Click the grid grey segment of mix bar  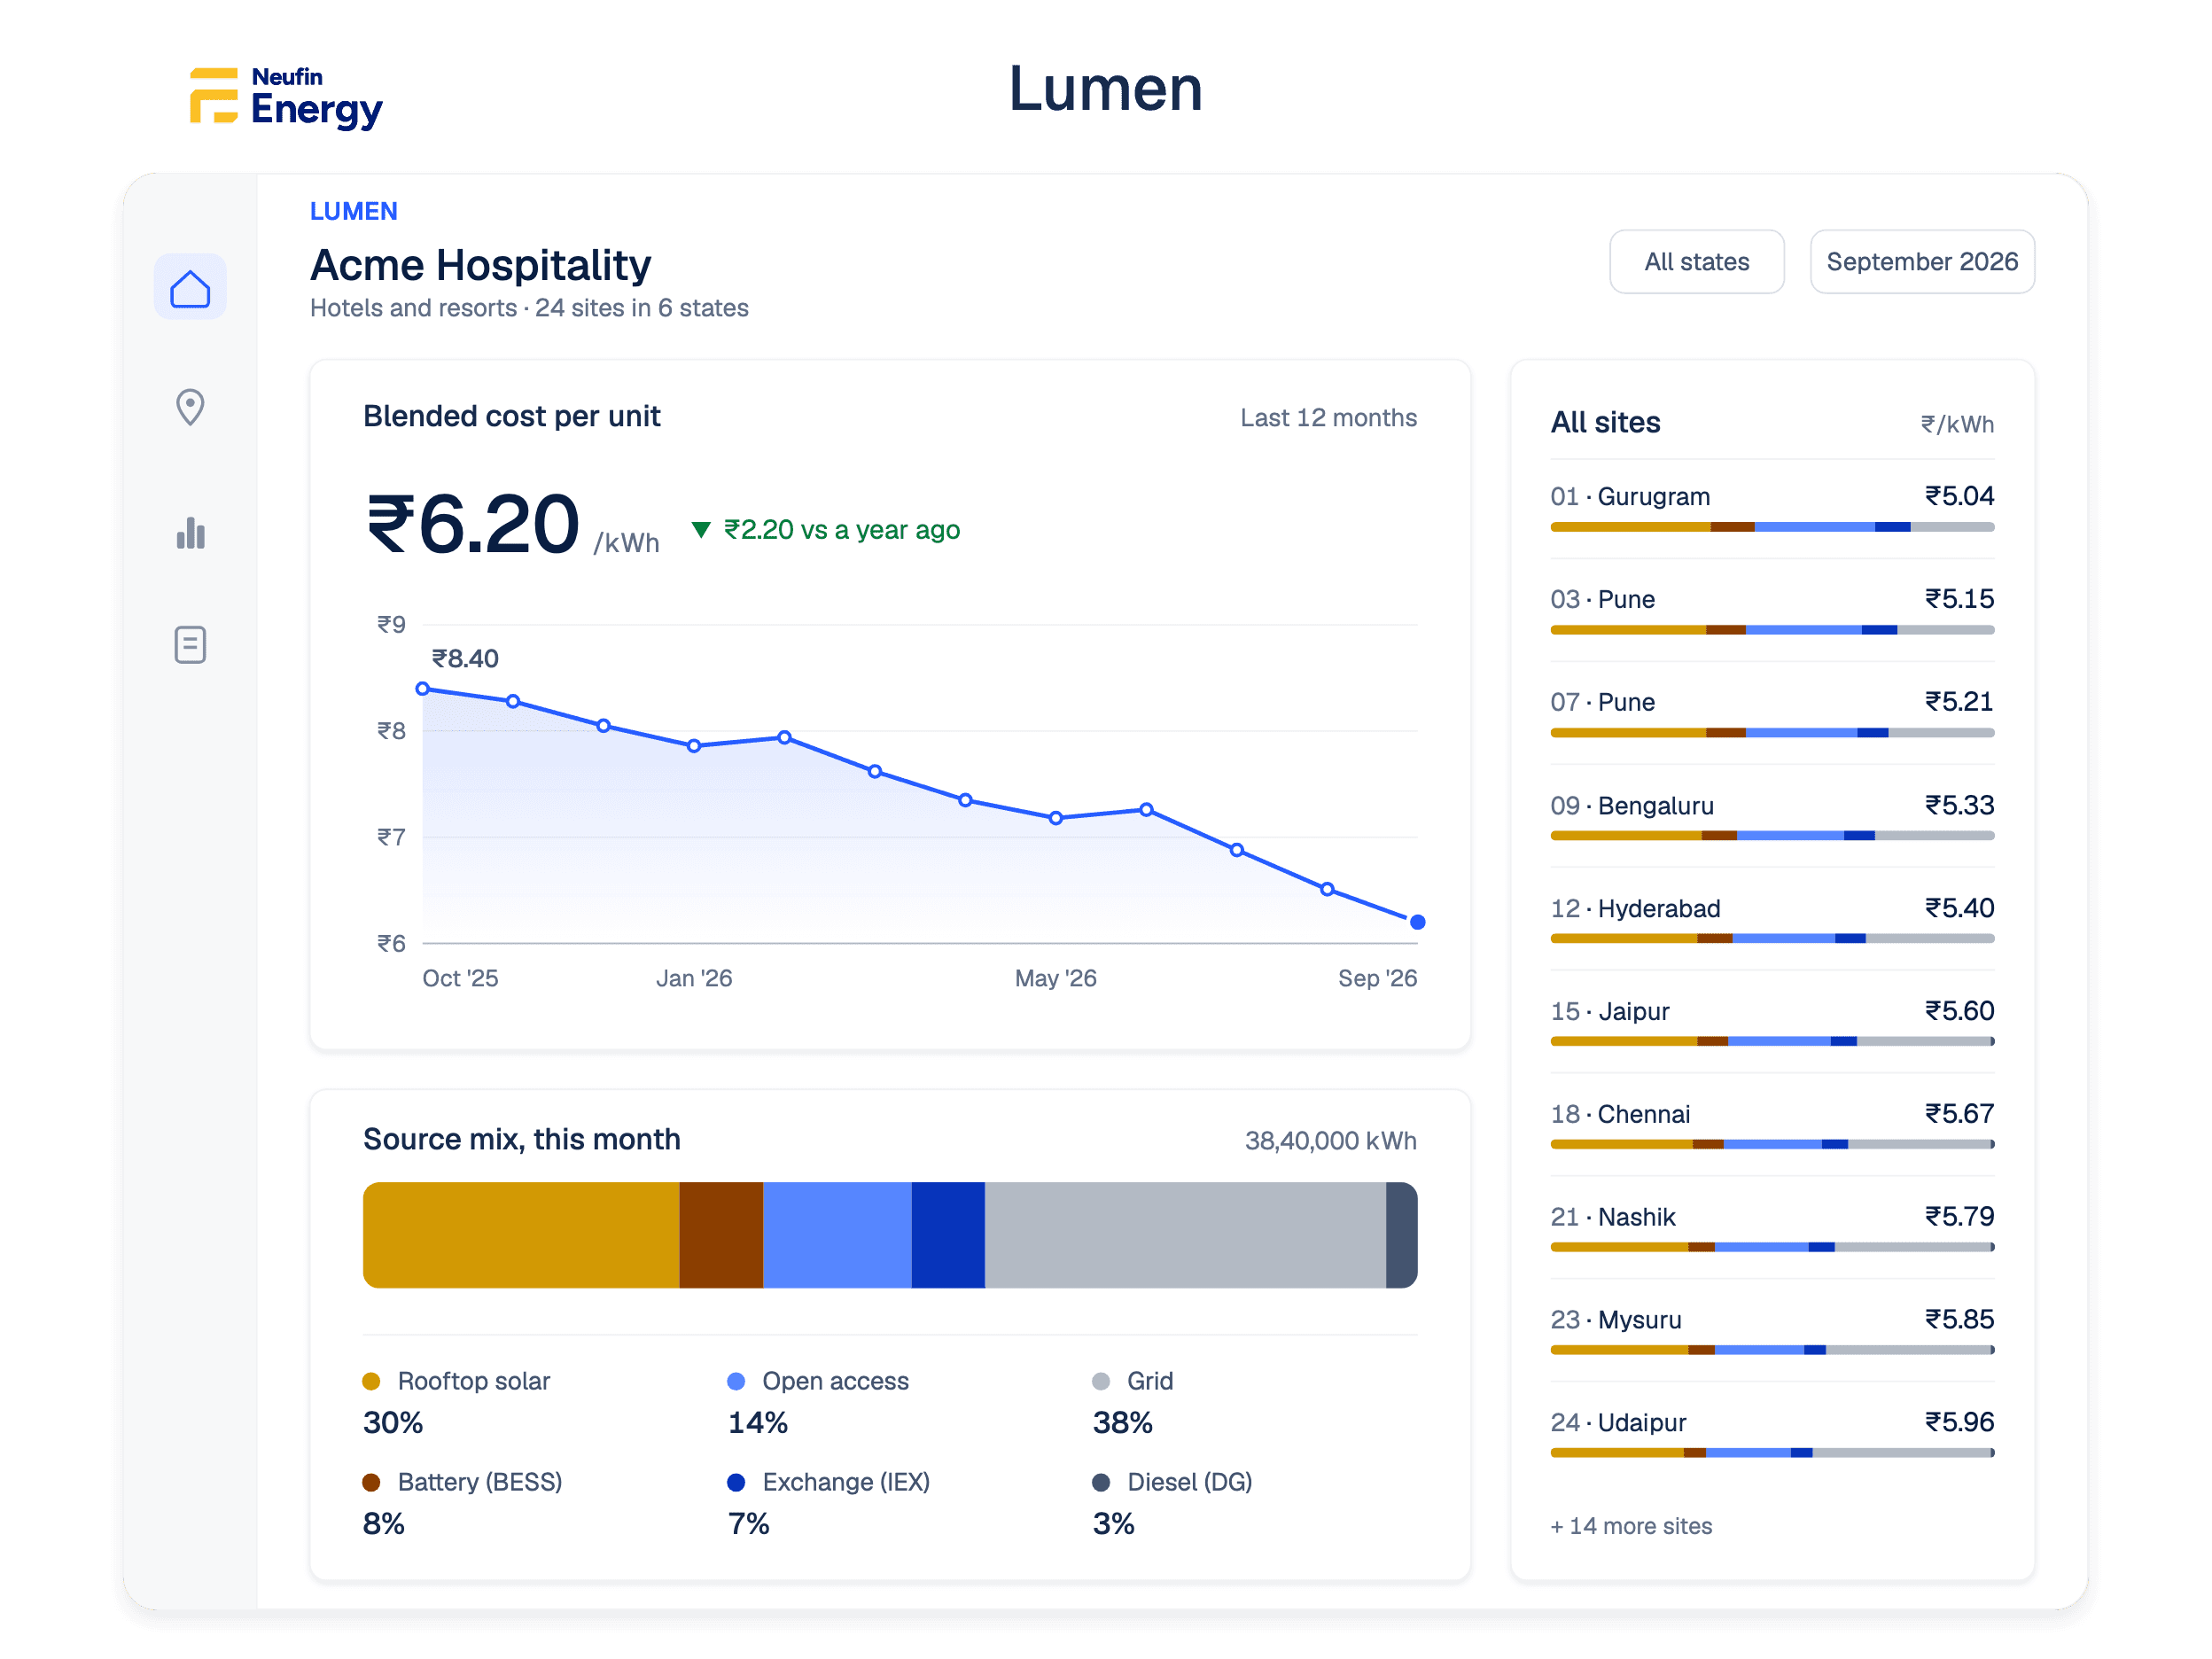pyautogui.click(x=1185, y=1235)
